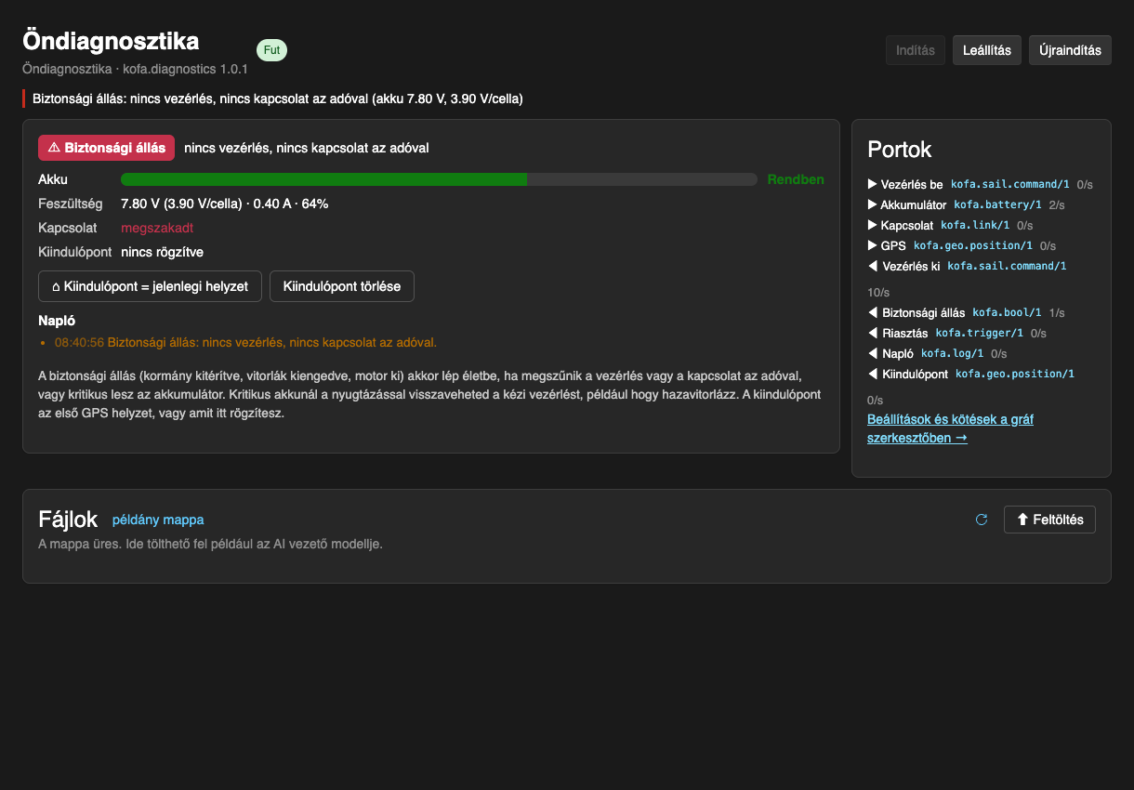The height and width of the screenshot is (790, 1134).
Task: Click the triangle icon beside Riasztás port
Action: click(x=872, y=333)
